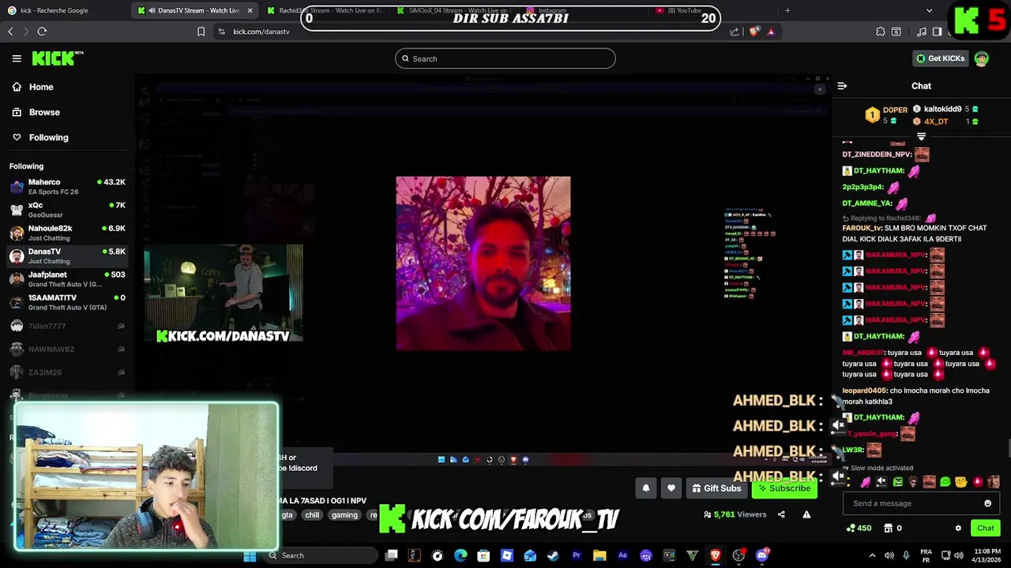Open the user profile avatar
1011x568 pixels.
pos(981,58)
